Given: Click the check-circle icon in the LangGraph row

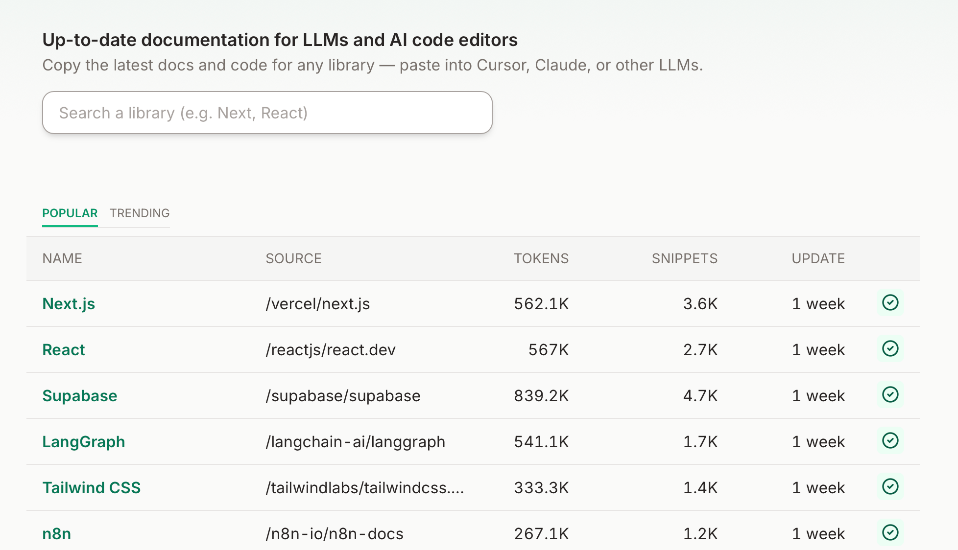Looking at the screenshot, I should tap(890, 441).
